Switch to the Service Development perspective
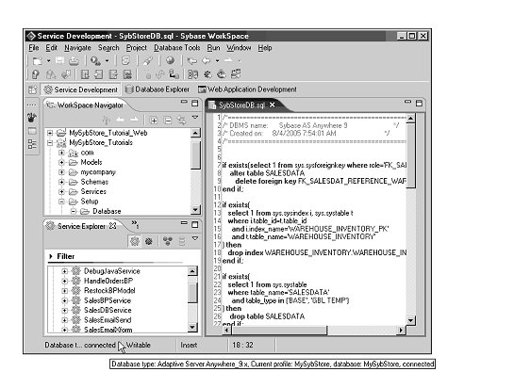 (81, 89)
